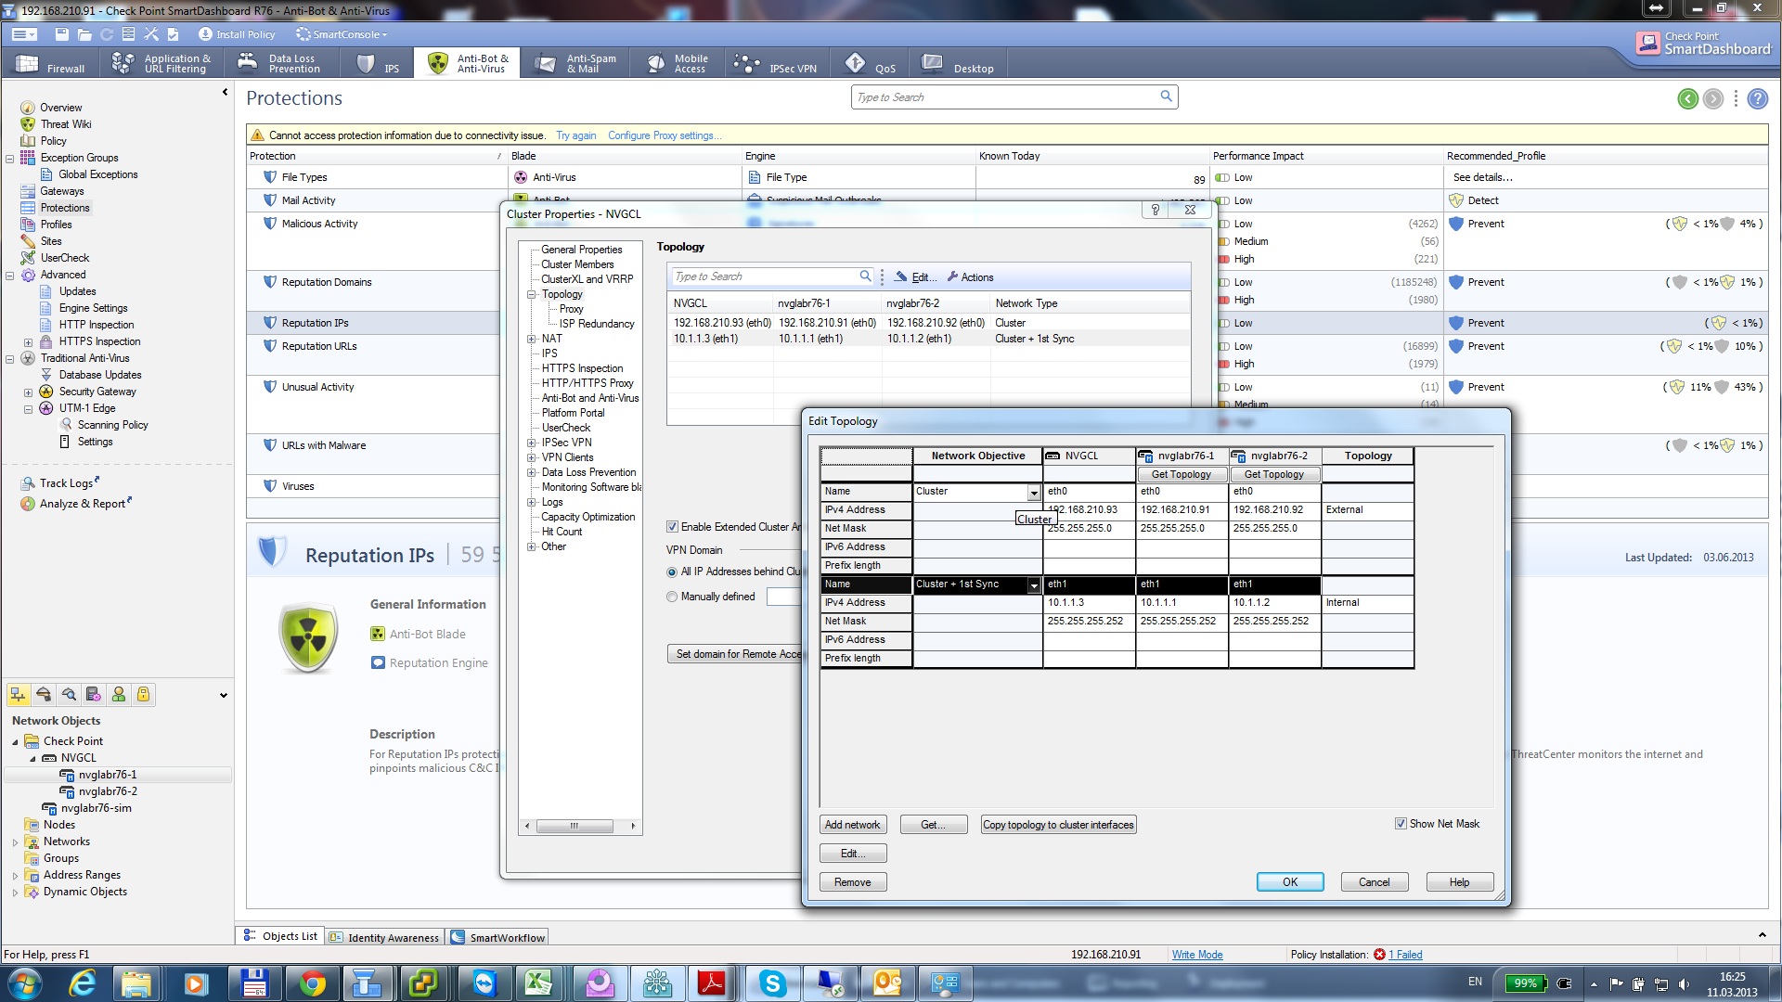
Task: Switch to the Identity Awareness bottom tab
Action: 385,937
